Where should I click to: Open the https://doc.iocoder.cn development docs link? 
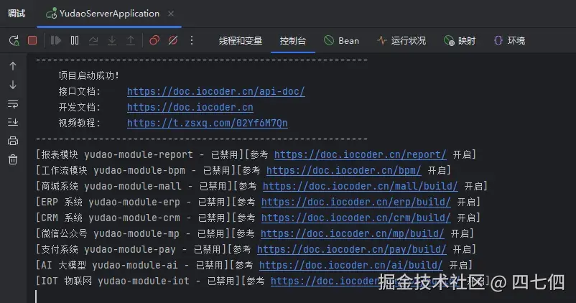click(x=190, y=107)
